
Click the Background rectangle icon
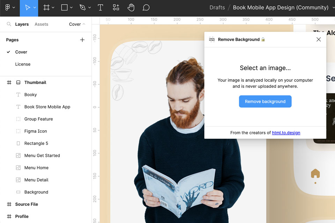18,192
